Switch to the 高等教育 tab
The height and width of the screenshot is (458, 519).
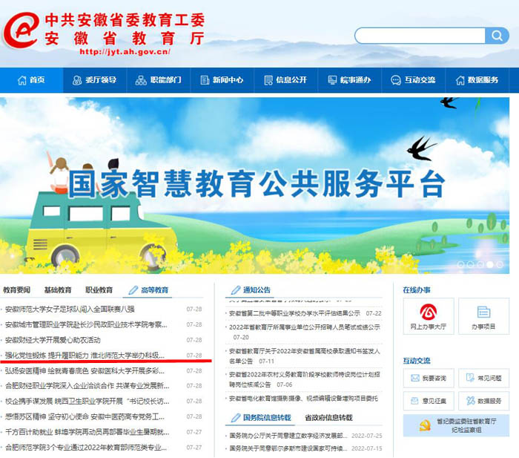(x=148, y=290)
